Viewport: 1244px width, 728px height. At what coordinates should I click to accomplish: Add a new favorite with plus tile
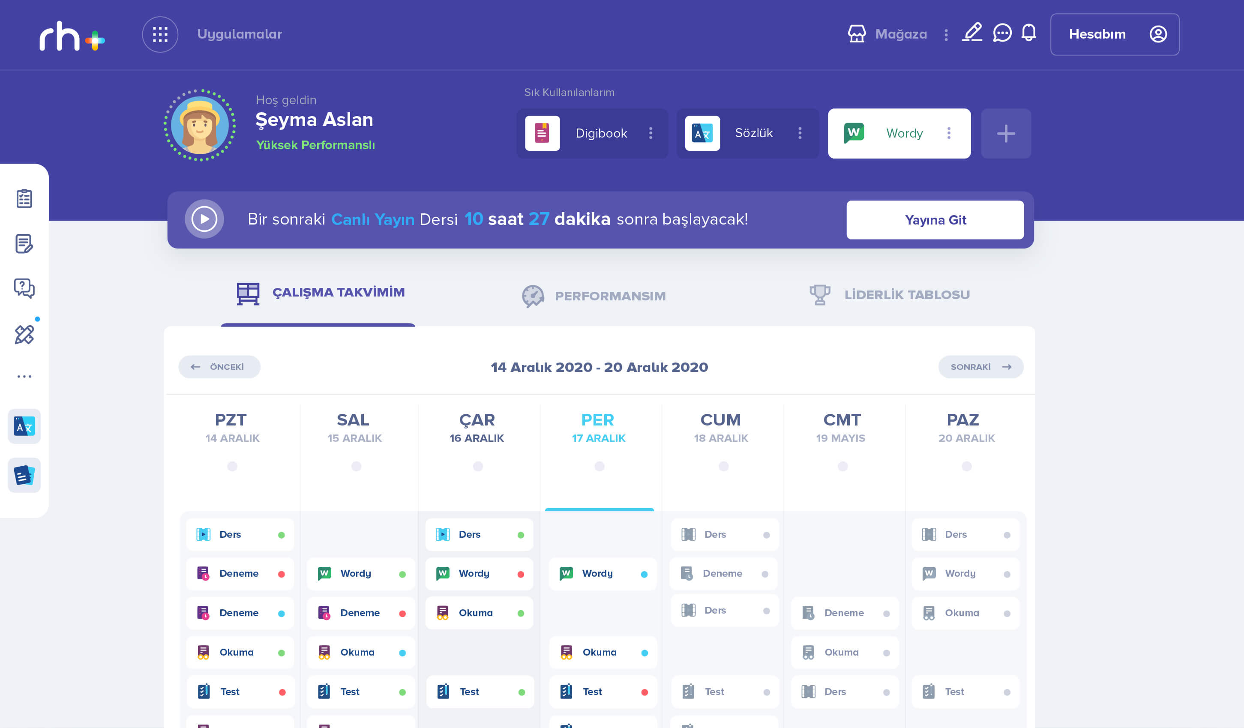point(1006,134)
